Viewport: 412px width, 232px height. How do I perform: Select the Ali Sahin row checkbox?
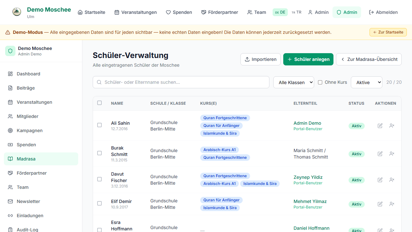point(99,125)
